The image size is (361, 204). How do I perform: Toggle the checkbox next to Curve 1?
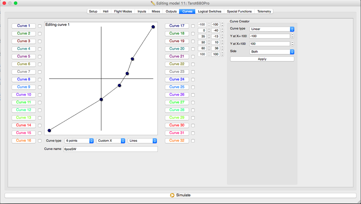click(40, 26)
